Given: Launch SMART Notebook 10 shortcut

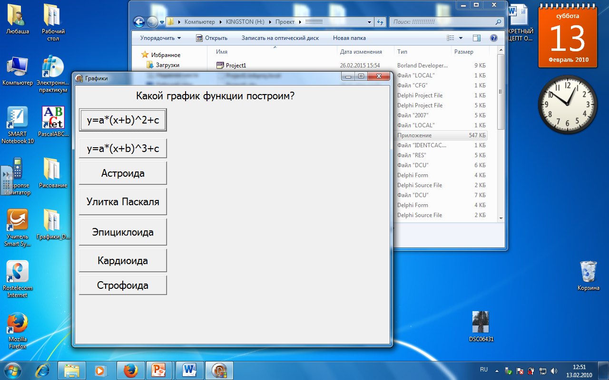Looking at the screenshot, I should coord(18,125).
